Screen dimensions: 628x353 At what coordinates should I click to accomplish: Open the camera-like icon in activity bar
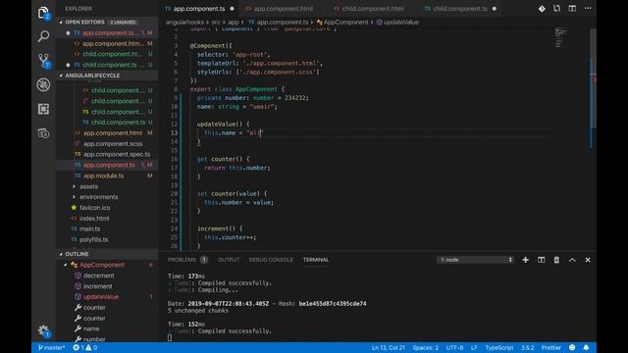pyautogui.click(x=43, y=133)
